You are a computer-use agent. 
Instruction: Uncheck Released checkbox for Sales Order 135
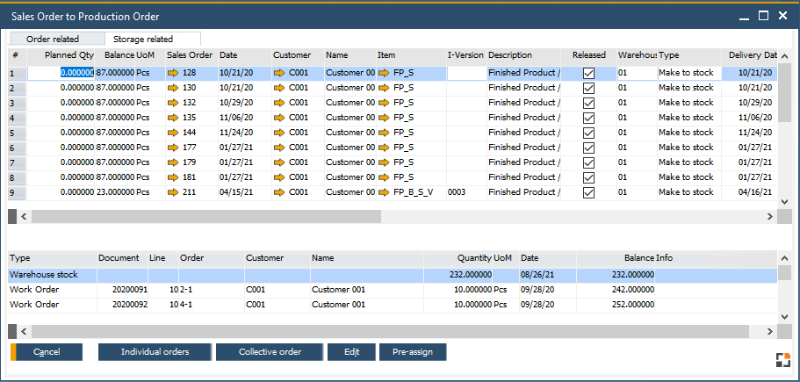(588, 119)
